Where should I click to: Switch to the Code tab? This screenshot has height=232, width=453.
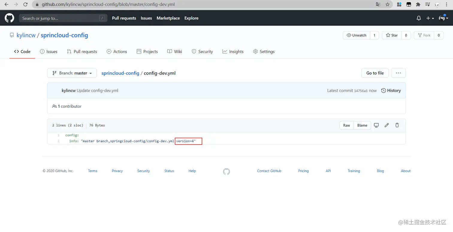tap(22, 51)
